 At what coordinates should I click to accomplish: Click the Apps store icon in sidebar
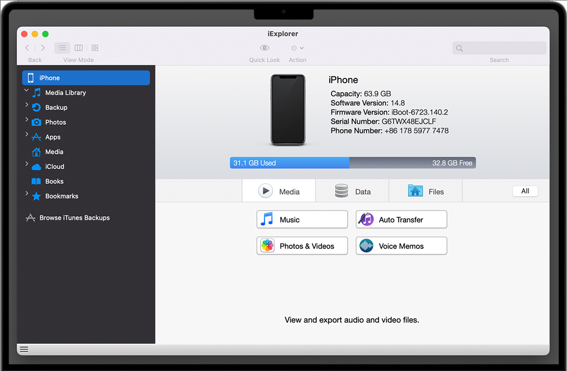(x=36, y=137)
